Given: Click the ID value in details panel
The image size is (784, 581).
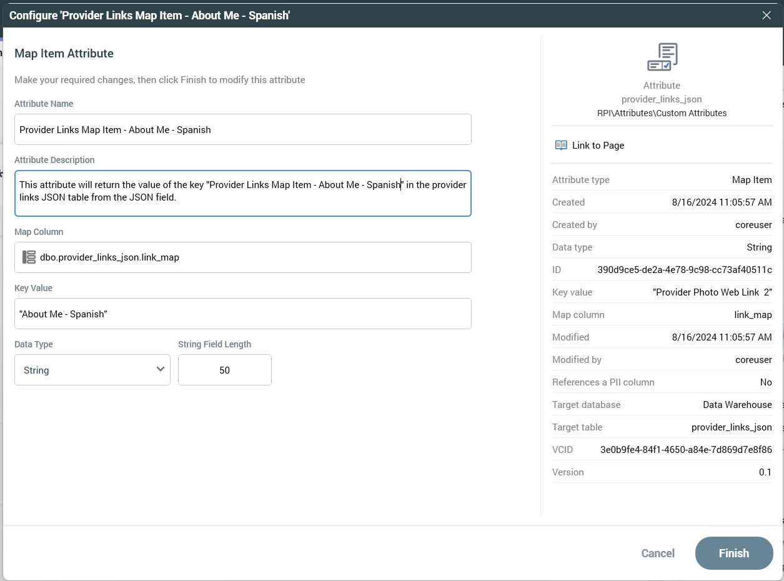Looking at the screenshot, I should click(x=684, y=270).
